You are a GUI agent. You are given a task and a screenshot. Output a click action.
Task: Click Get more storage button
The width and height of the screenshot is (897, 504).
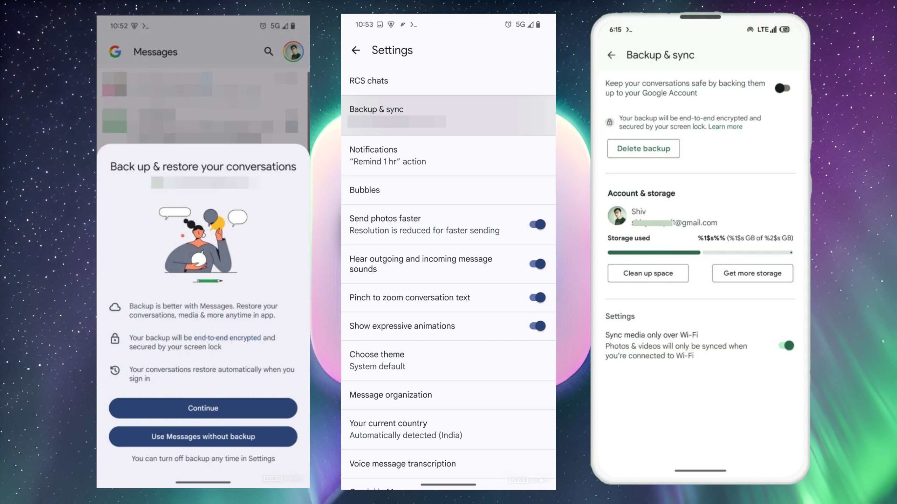tap(752, 273)
